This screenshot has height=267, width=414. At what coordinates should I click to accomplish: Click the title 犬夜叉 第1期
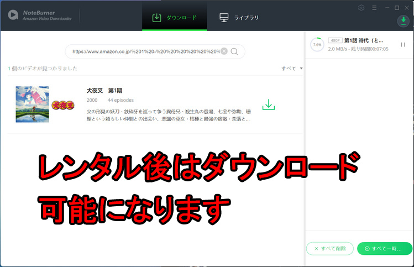click(104, 91)
